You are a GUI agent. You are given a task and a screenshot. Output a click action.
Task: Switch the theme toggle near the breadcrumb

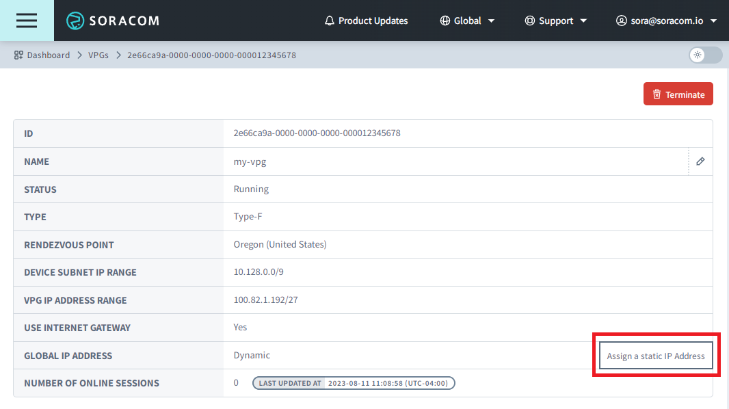click(x=704, y=55)
